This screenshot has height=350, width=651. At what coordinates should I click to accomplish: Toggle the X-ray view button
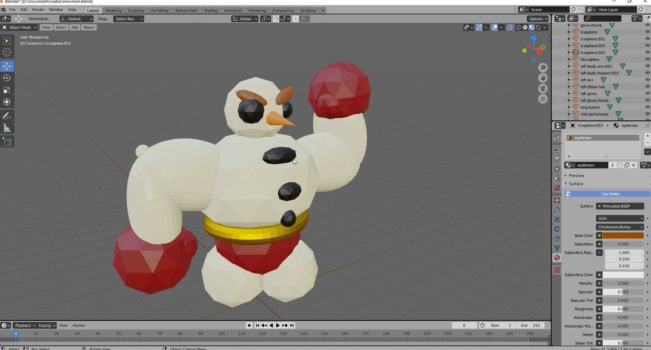(x=510, y=27)
